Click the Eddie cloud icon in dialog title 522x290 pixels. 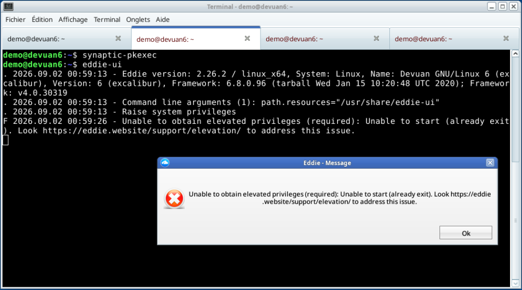[165, 163]
